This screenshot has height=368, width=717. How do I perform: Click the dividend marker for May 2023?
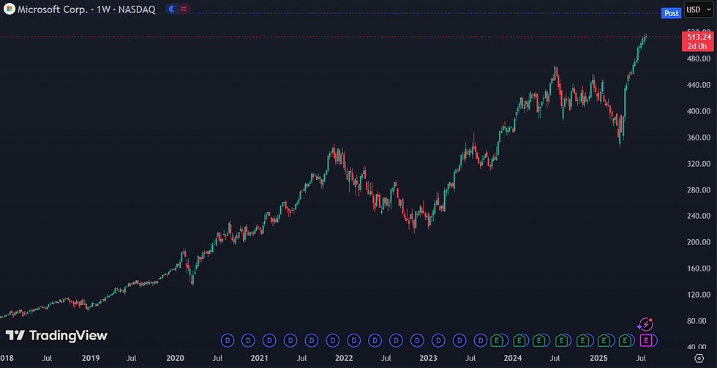[459, 340]
